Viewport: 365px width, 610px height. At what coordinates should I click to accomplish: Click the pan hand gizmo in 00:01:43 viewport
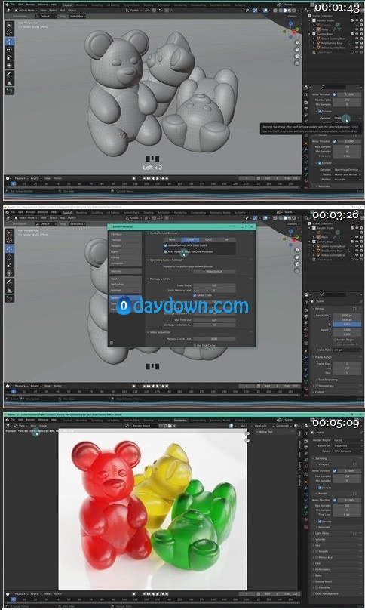pyautogui.click(x=296, y=49)
